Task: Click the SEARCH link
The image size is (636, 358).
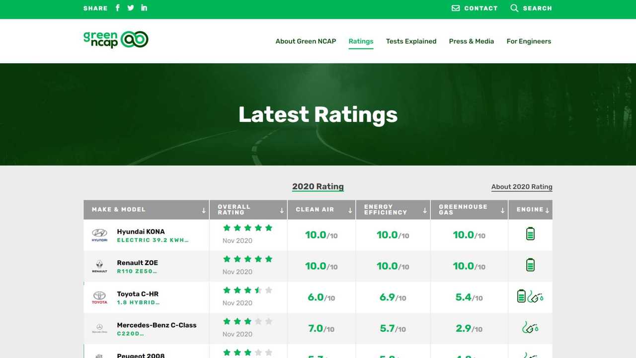Action: click(537, 8)
